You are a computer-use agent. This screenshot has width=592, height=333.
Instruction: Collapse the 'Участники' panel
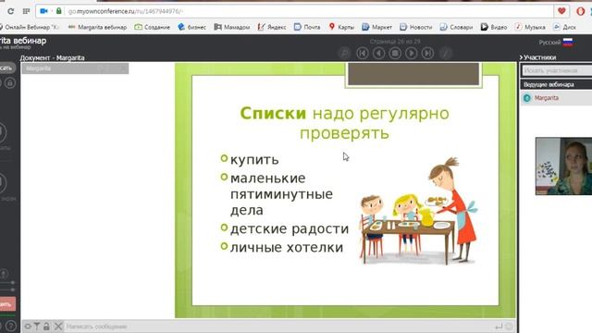point(537,57)
